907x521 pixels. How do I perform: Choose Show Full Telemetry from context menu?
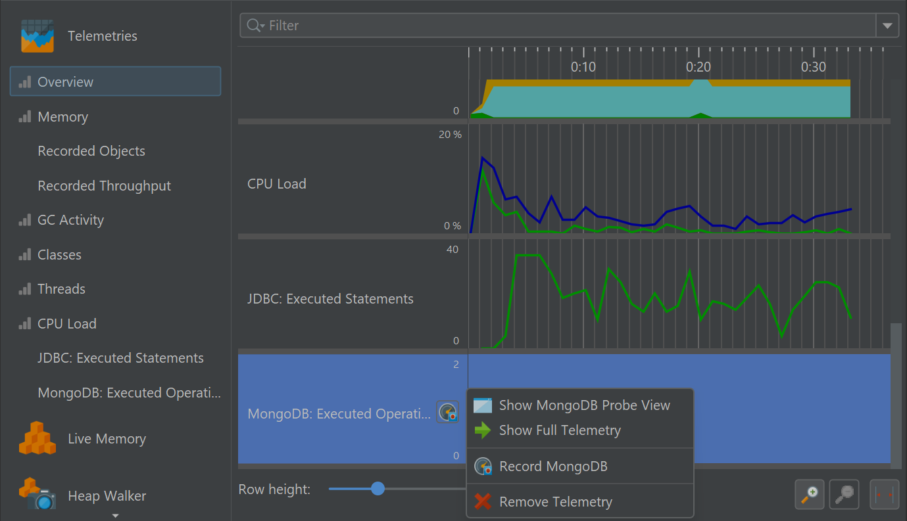tap(560, 430)
